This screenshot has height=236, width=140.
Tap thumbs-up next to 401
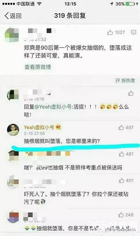point(122,180)
